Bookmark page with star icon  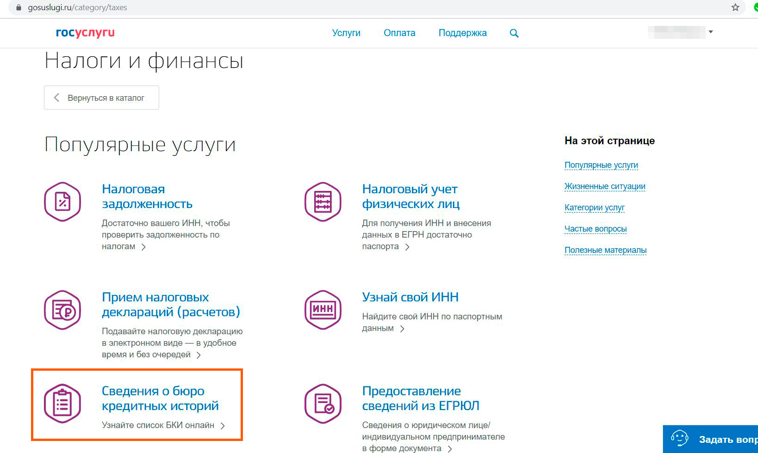point(735,7)
